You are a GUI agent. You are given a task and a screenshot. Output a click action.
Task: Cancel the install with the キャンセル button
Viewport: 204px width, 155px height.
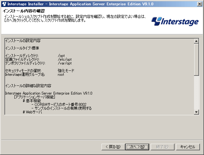tap(188, 147)
